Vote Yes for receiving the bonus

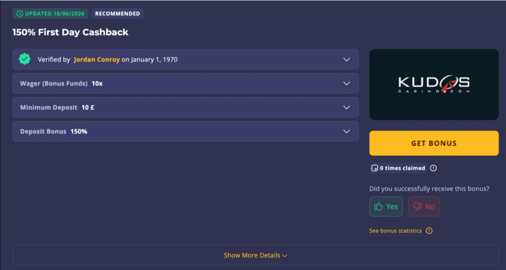click(386, 206)
